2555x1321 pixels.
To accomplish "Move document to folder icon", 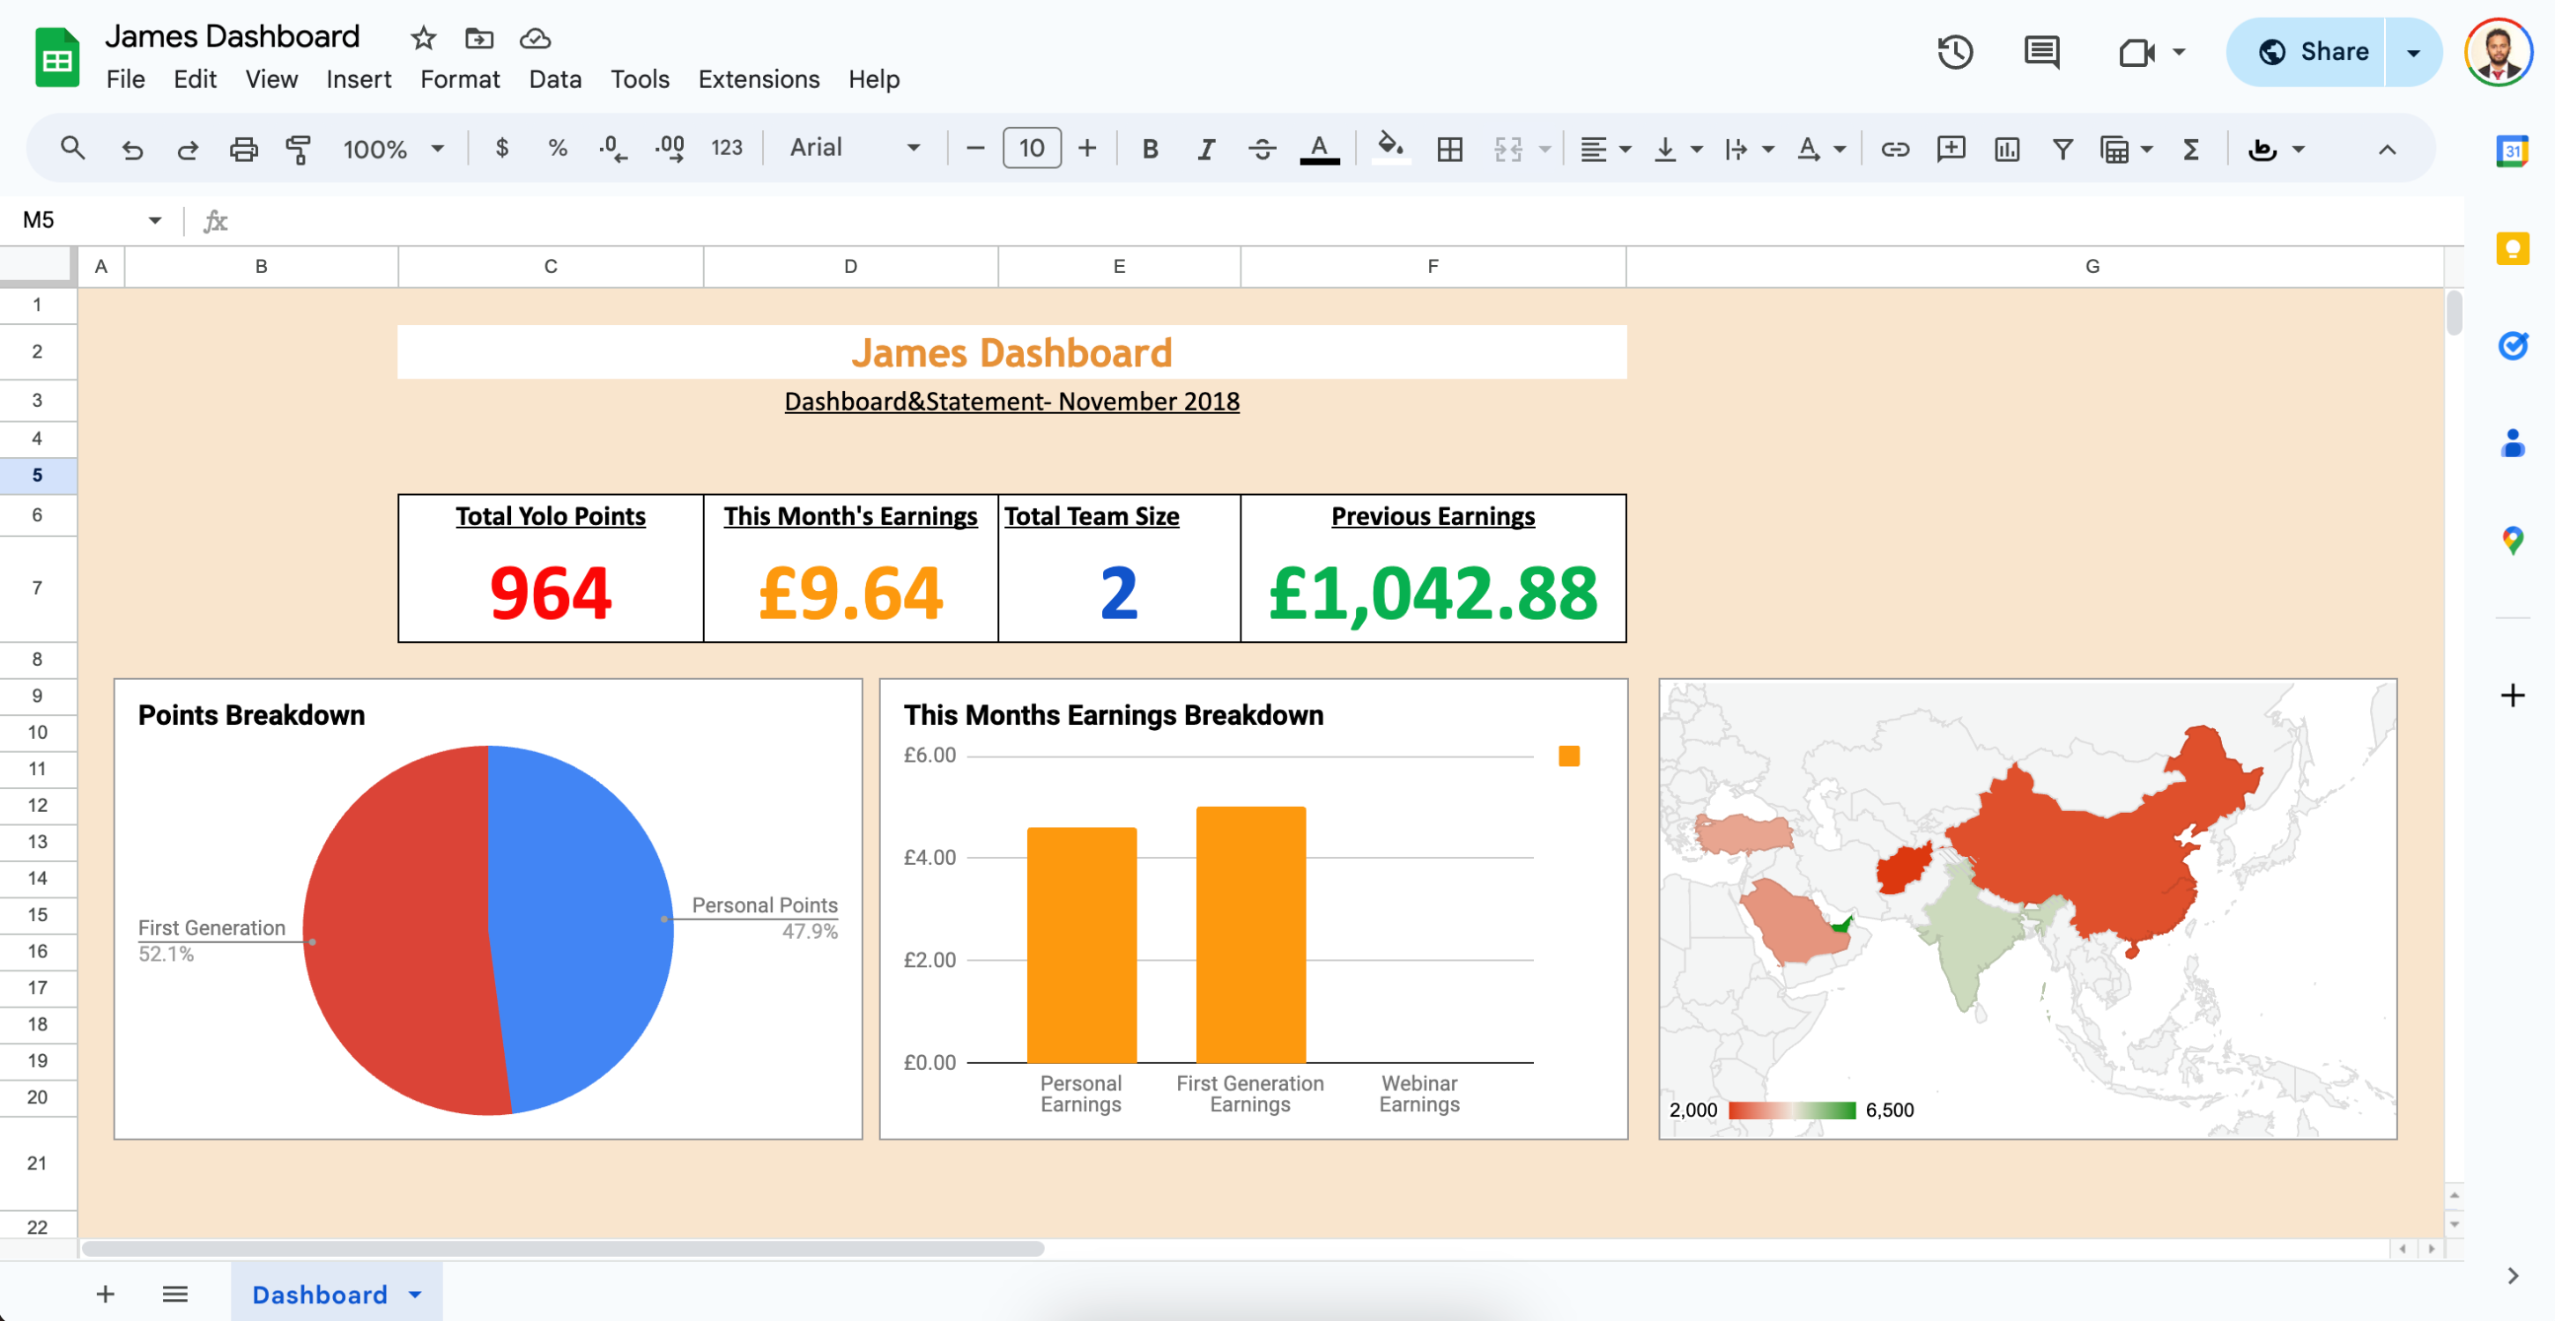I will [x=479, y=38].
